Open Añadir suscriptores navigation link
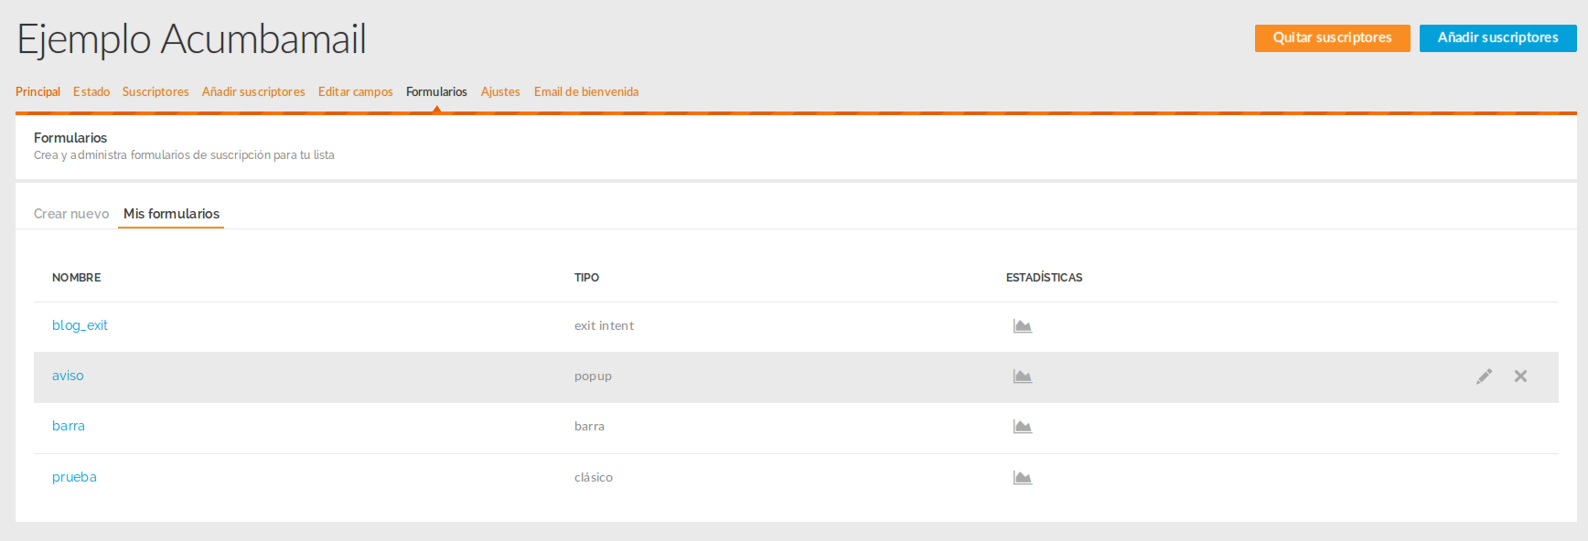1588x541 pixels. (x=253, y=92)
